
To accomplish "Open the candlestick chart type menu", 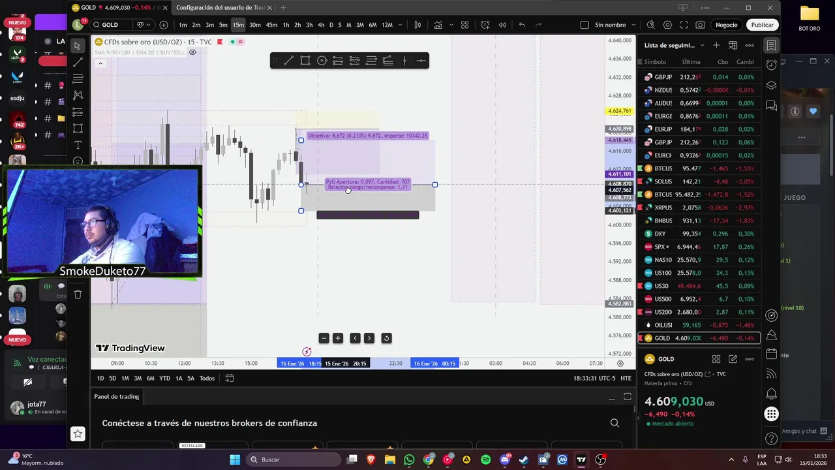I will coord(417,25).
